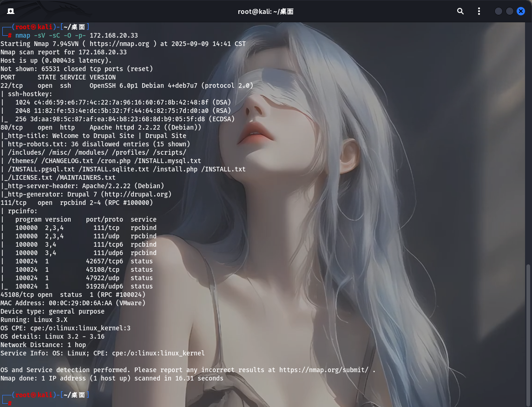Click 'Apache httpd 2.2.22' version text
This screenshot has width=532, height=407.
coord(125,127)
